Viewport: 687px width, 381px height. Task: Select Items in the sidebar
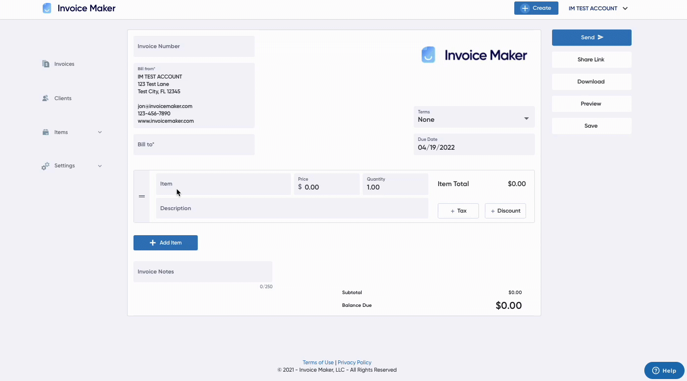click(x=61, y=132)
